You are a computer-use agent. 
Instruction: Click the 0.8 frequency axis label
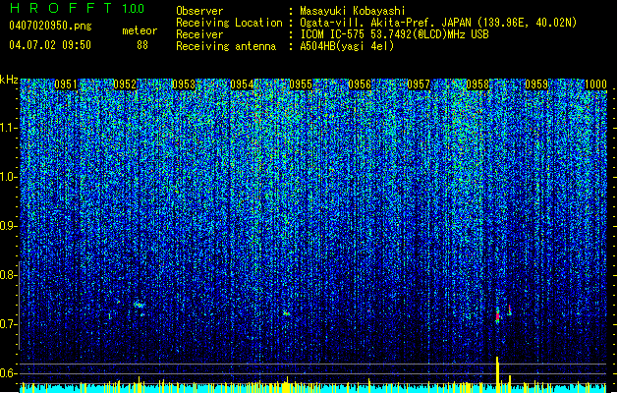coord(8,275)
